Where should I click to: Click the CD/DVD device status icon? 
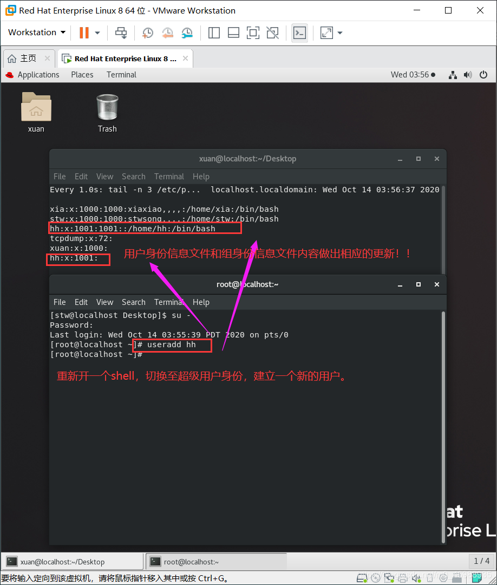pyautogui.click(x=375, y=578)
